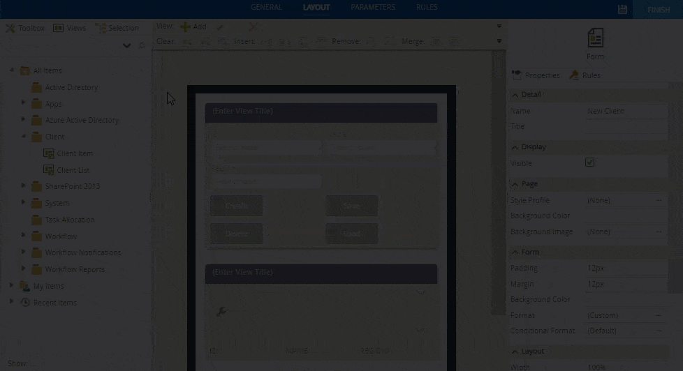Click the Add view button
This screenshot has width=683, height=371.
pos(193,26)
